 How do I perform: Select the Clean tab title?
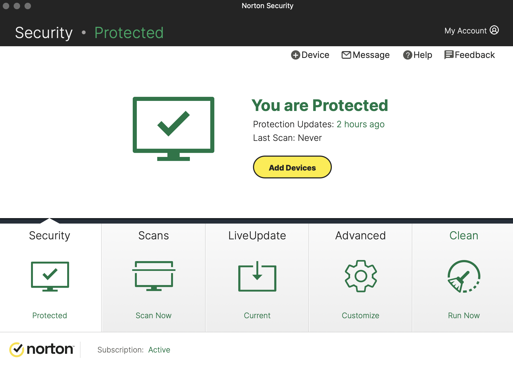464,236
